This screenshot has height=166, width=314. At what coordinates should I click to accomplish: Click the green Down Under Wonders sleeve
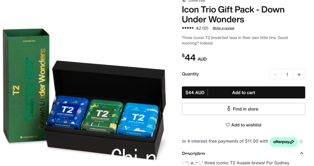pos(26,86)
